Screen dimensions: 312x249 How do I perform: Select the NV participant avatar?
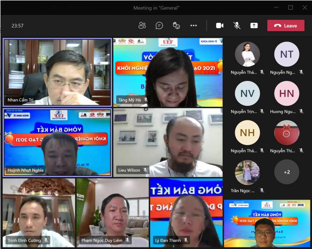click(x=247, y=94)
